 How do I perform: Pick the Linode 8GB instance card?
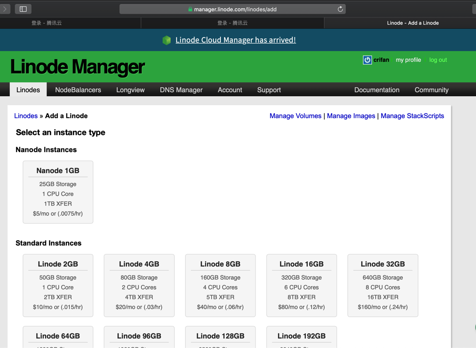(221, 286)
